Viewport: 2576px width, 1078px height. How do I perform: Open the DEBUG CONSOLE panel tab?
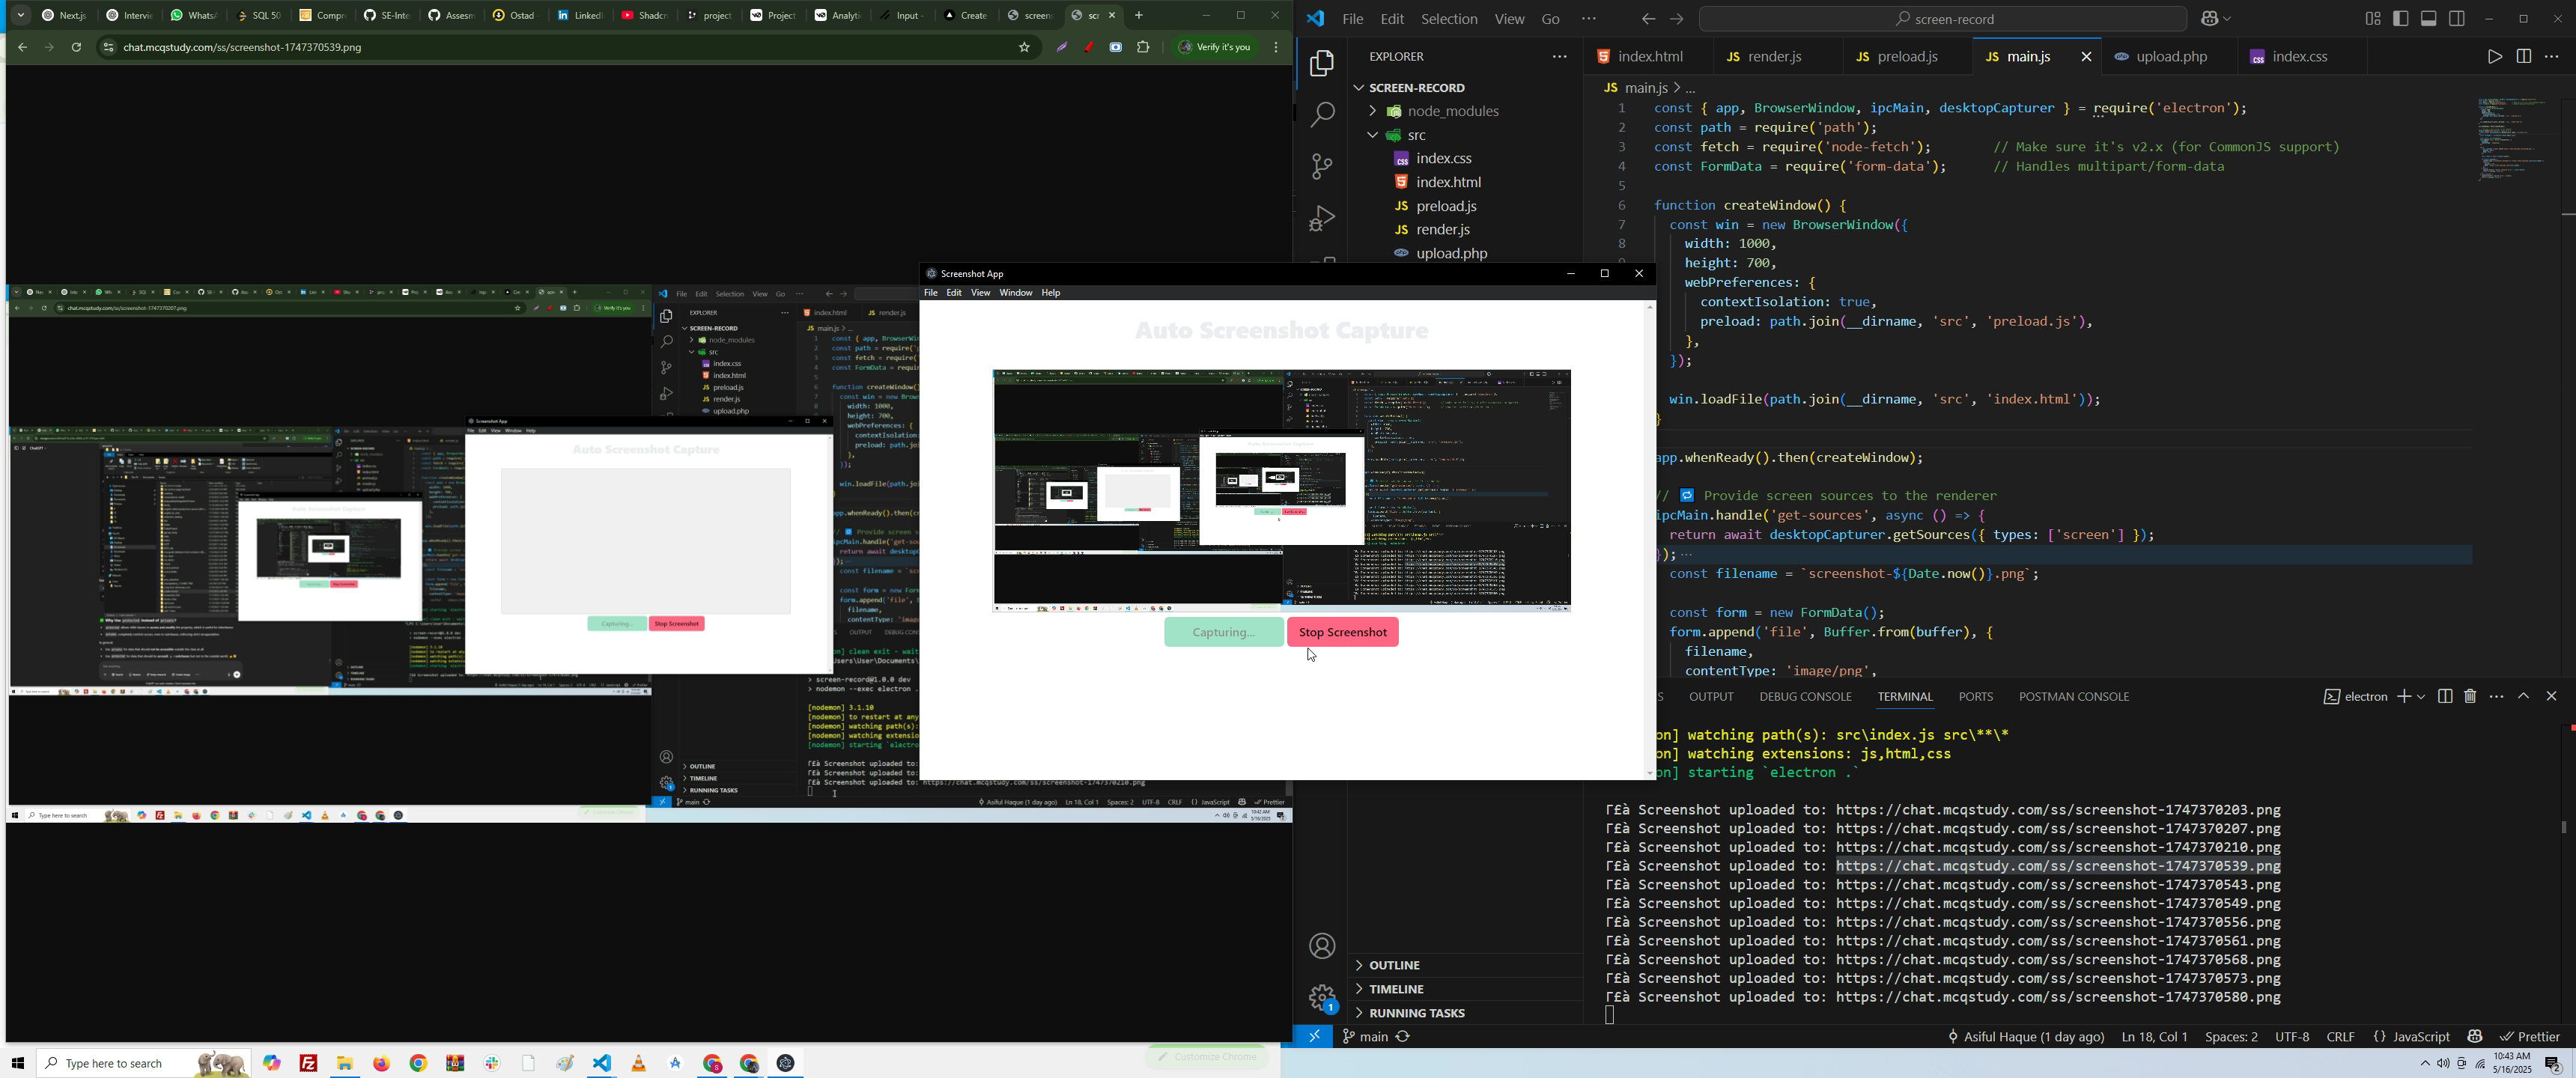(x=1805, y=697)
